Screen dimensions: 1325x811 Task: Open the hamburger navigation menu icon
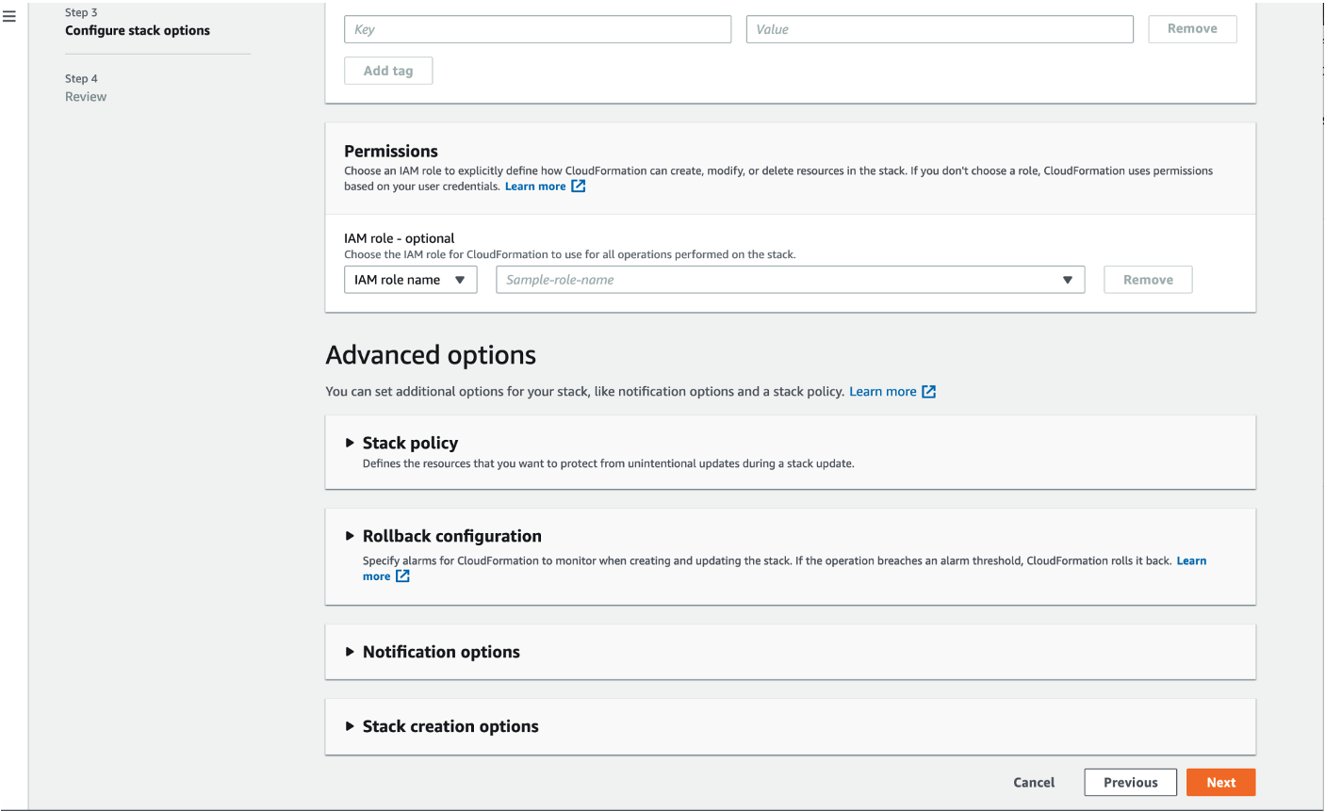[9, 17]
